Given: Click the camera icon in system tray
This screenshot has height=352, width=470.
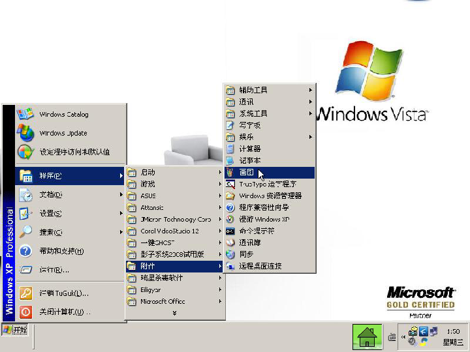Looking at the screenshot, I should click(413, 331).
